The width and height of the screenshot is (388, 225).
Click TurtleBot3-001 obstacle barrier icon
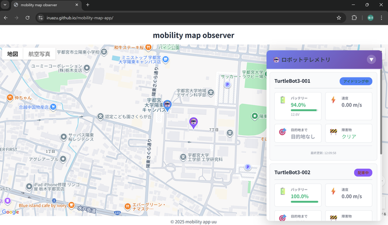click(x=333, y=132)
